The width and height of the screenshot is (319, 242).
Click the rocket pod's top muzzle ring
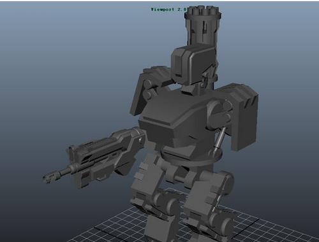pyautogui.click(x=203, y=12)
